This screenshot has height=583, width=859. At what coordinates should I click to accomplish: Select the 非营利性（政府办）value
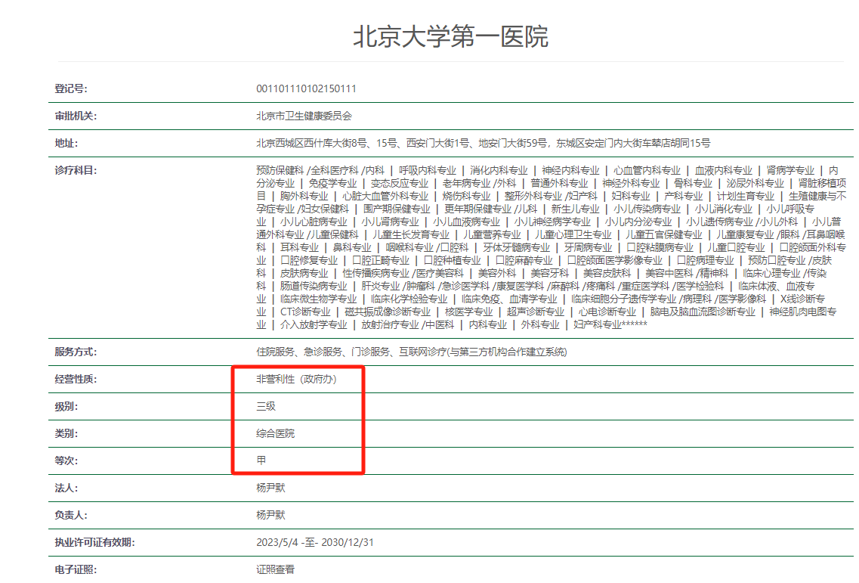pyautogui.click(x=296, y=379)
